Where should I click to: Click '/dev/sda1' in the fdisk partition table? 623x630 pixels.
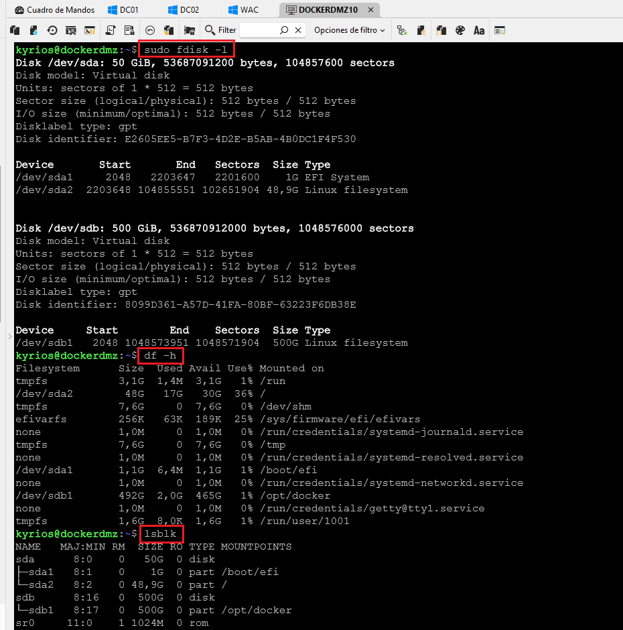[44, 177]
